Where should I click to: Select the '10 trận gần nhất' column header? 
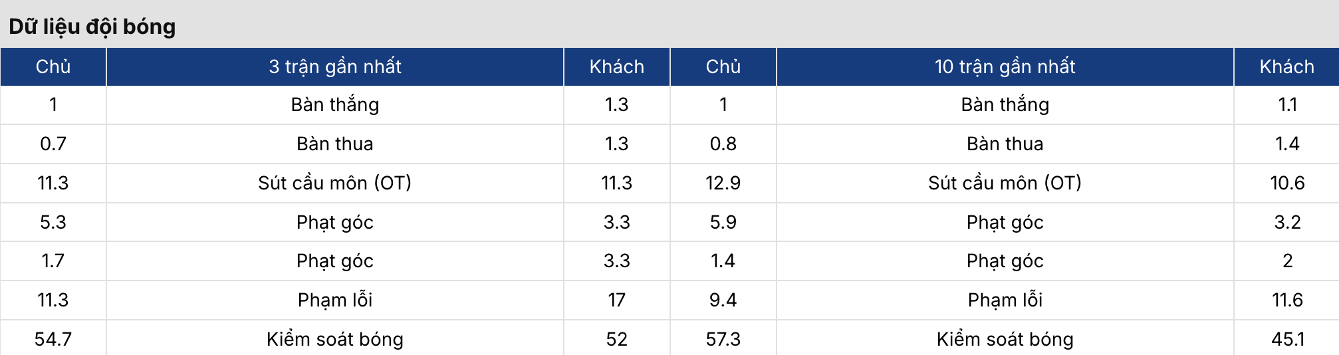(x=1005, y=66)
